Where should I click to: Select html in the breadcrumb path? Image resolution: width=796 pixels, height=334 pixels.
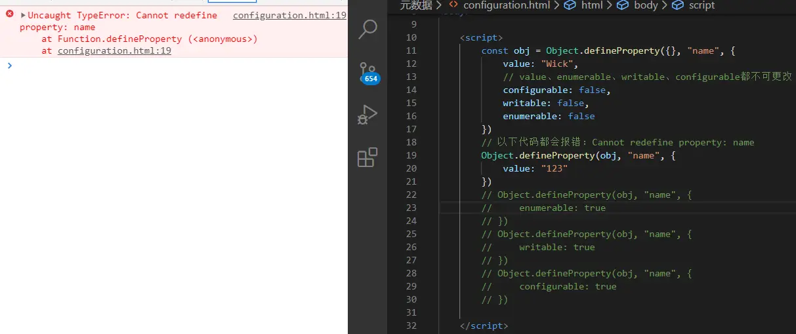click(592, 5)
